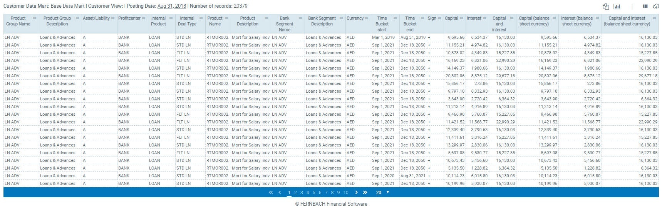662x208 pixels.
Task: Jump to the last page arrow
Action: pos(365,193)
